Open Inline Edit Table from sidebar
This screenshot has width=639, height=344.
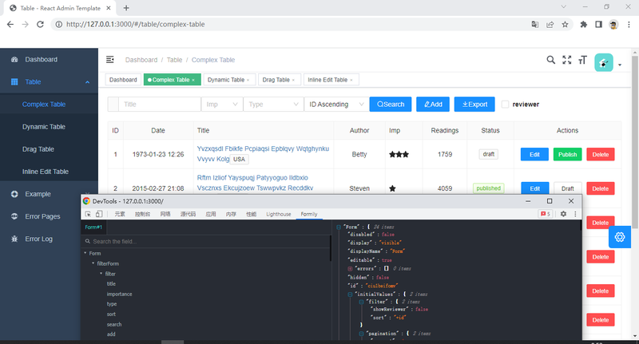click(46, 172)
